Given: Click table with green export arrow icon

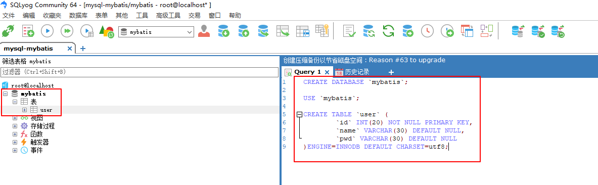Looking at the screenshot, I should (283, 31).
